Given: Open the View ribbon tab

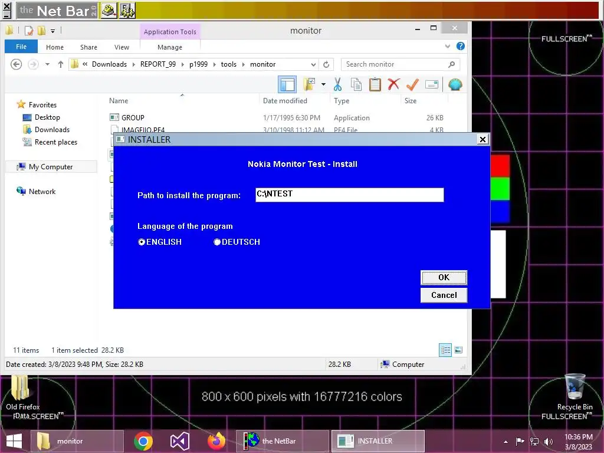Looking at the screenshot, I should (x=122, y=47).
